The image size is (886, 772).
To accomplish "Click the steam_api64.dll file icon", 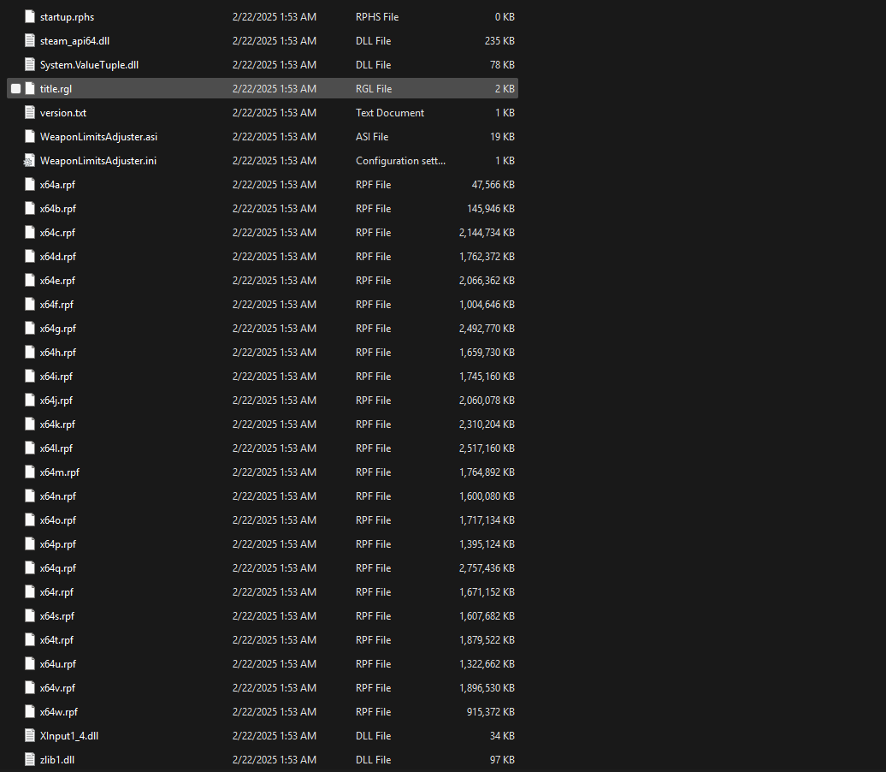I will pos(30,41).
